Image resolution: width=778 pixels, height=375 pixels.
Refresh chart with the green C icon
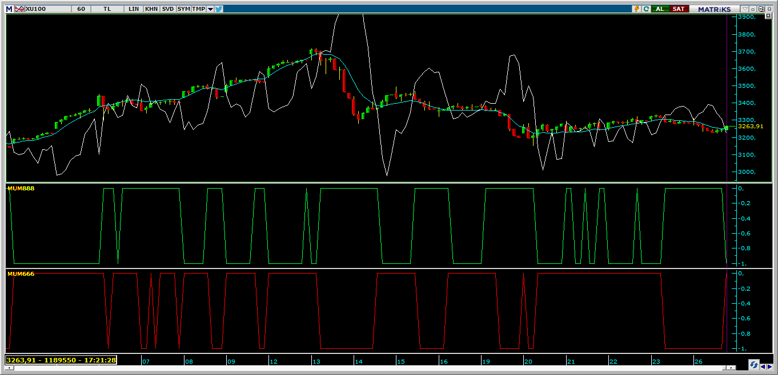(x=646, y=9)
